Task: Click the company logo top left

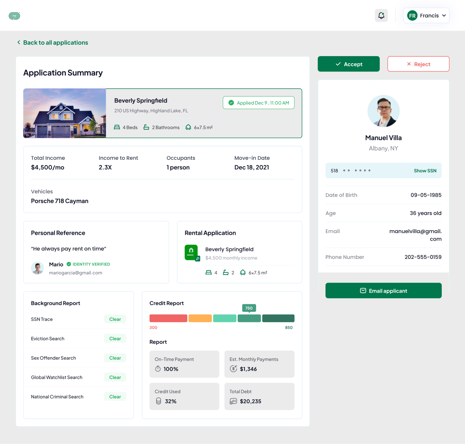Action: [x=14, y=15]
